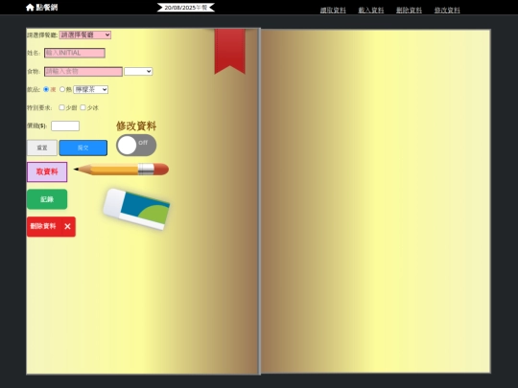Click the 點餐網 site title
The height and width of the screenshot is (388, 518).
47,8
